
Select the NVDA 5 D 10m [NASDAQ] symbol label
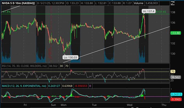coord(18,3)
